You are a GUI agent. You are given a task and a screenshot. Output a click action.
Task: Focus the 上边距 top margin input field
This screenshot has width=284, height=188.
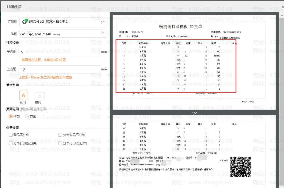tap(59, 69)
